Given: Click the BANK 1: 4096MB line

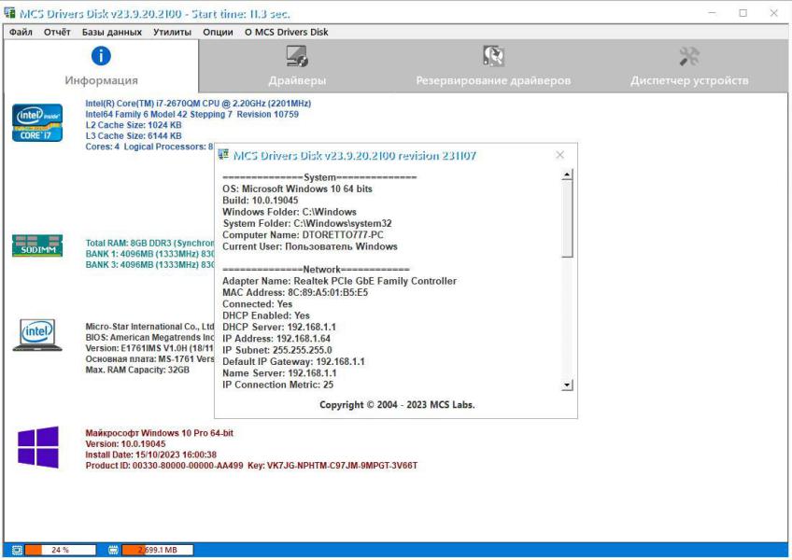Looking at the screenshot, I should (149, 254).
